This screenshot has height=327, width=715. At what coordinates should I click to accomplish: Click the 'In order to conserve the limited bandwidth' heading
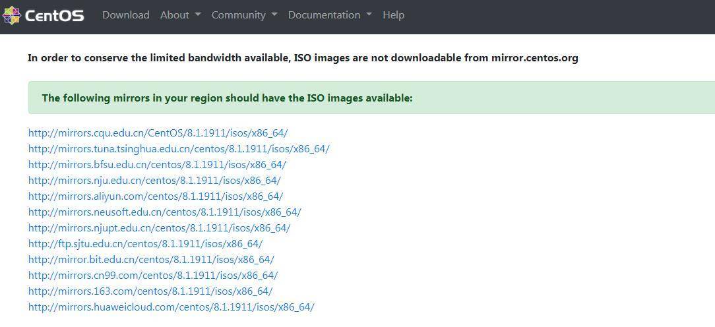tap(303, 58)
